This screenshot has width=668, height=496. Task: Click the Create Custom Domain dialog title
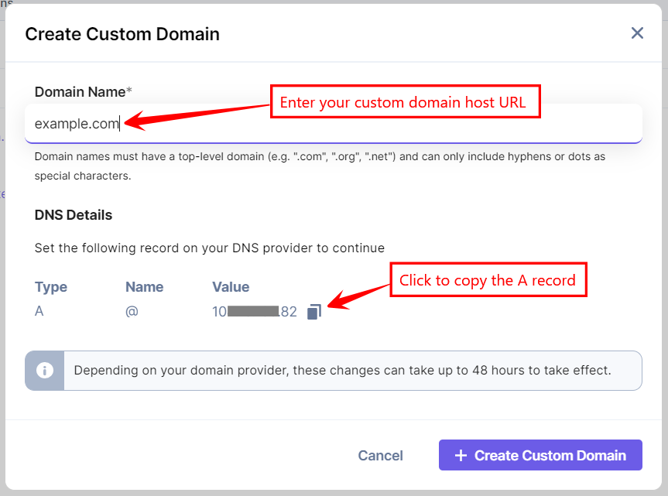(x=122, y=34)
